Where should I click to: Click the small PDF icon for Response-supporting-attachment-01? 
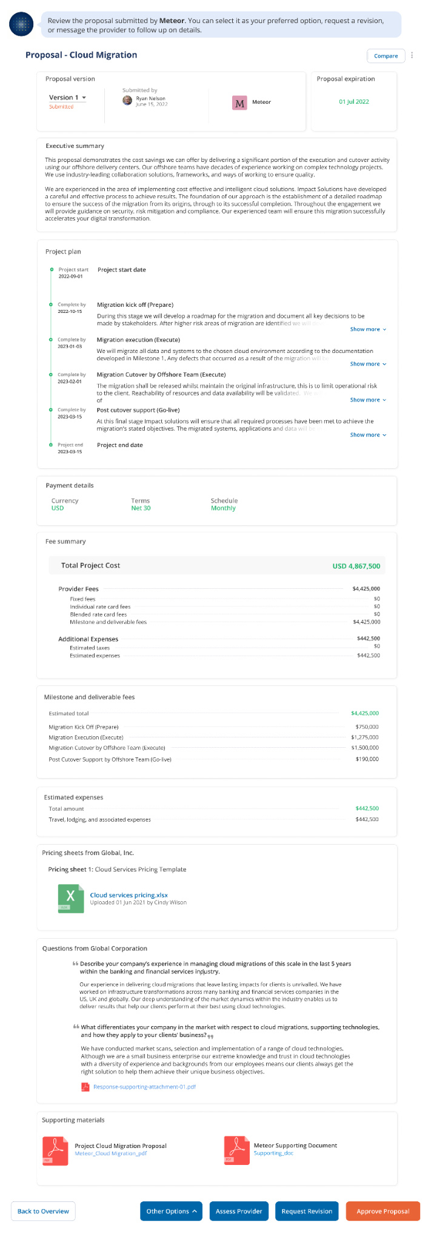[85, 1087]
